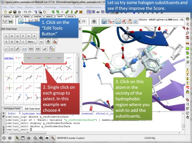This screenshot has height=143, width=192.
Task: Click the Add New link
Action: tap(8, 58)
